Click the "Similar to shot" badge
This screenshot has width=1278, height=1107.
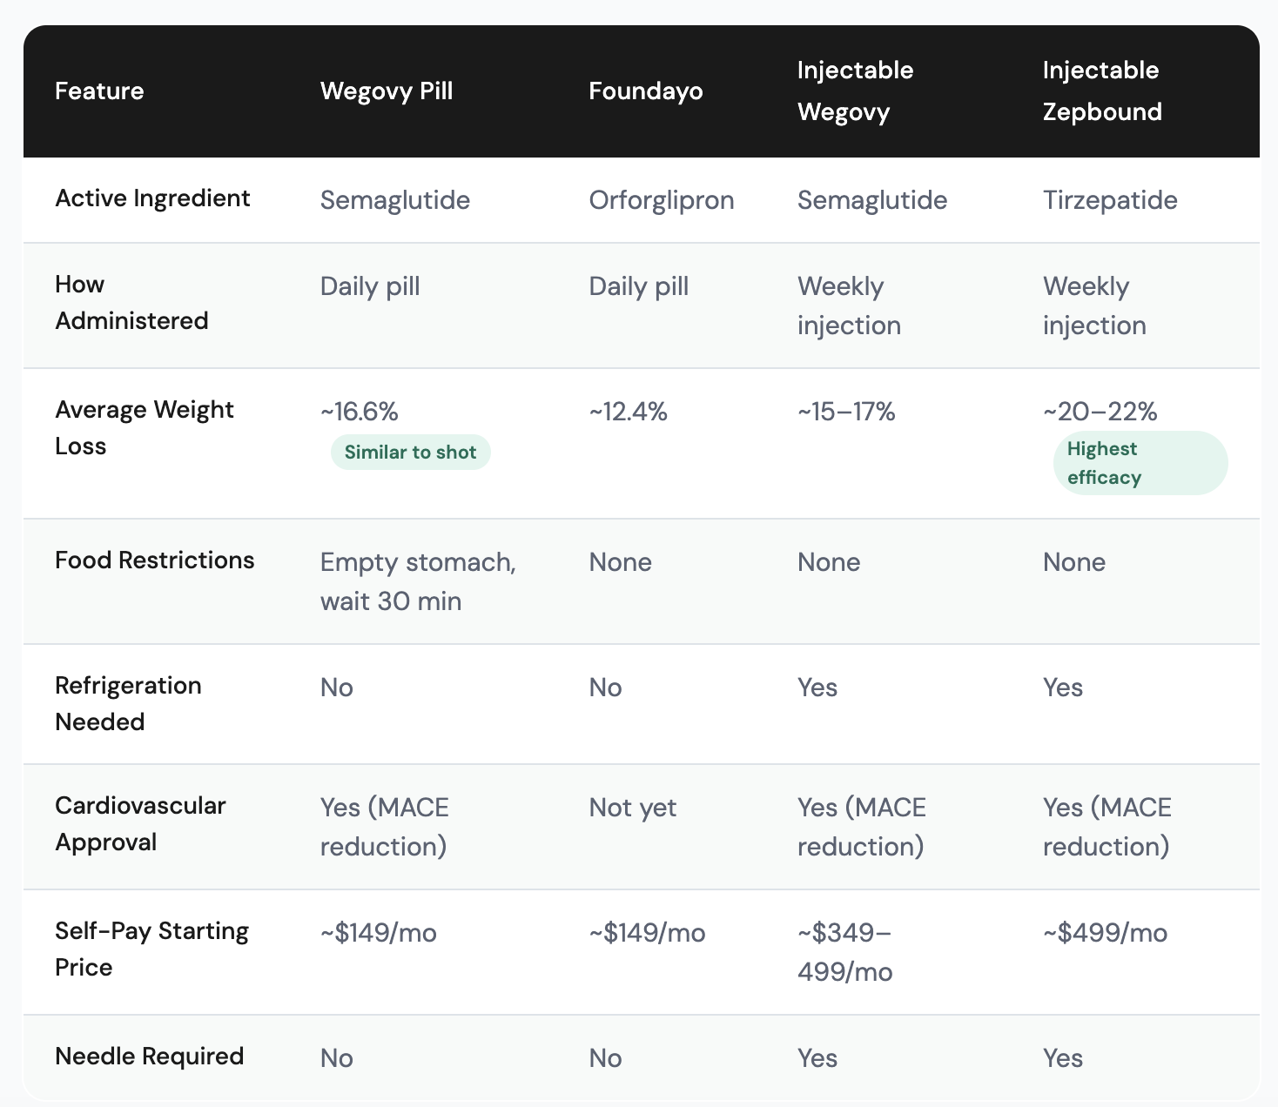(x=410, y=453)
